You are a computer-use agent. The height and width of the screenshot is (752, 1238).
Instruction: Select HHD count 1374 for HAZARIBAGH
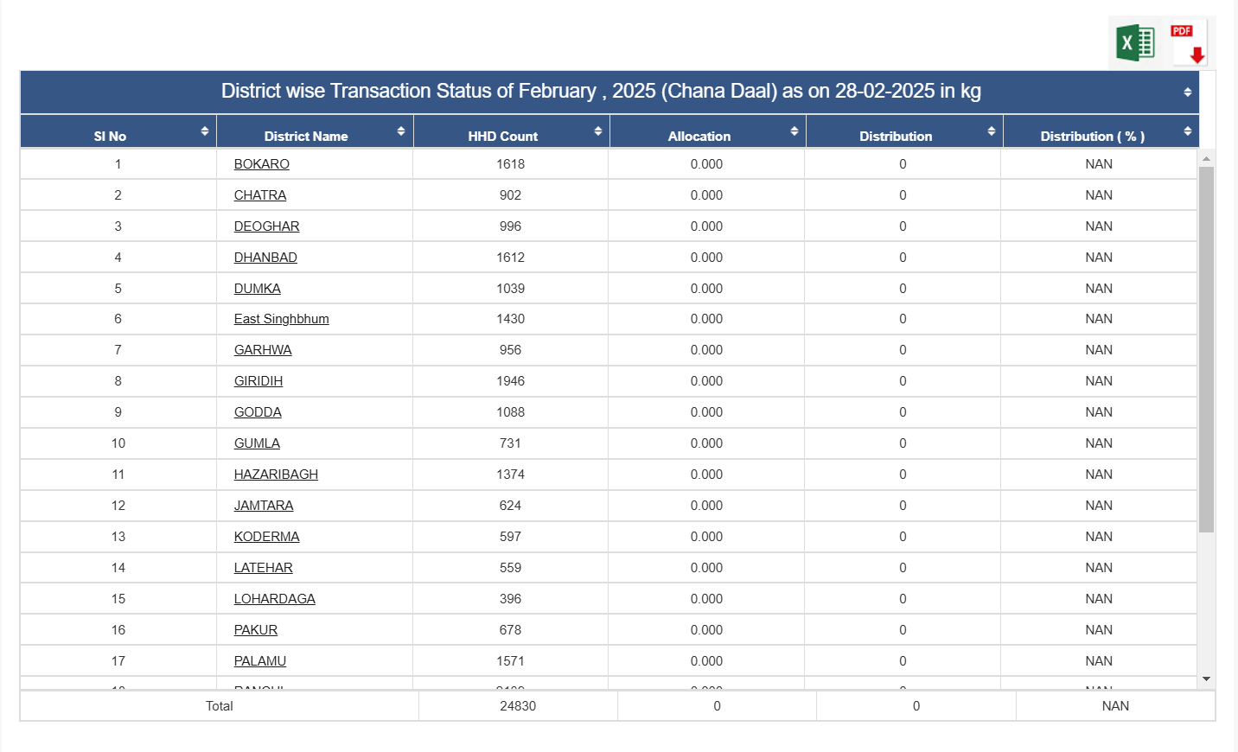pos(510,475)
